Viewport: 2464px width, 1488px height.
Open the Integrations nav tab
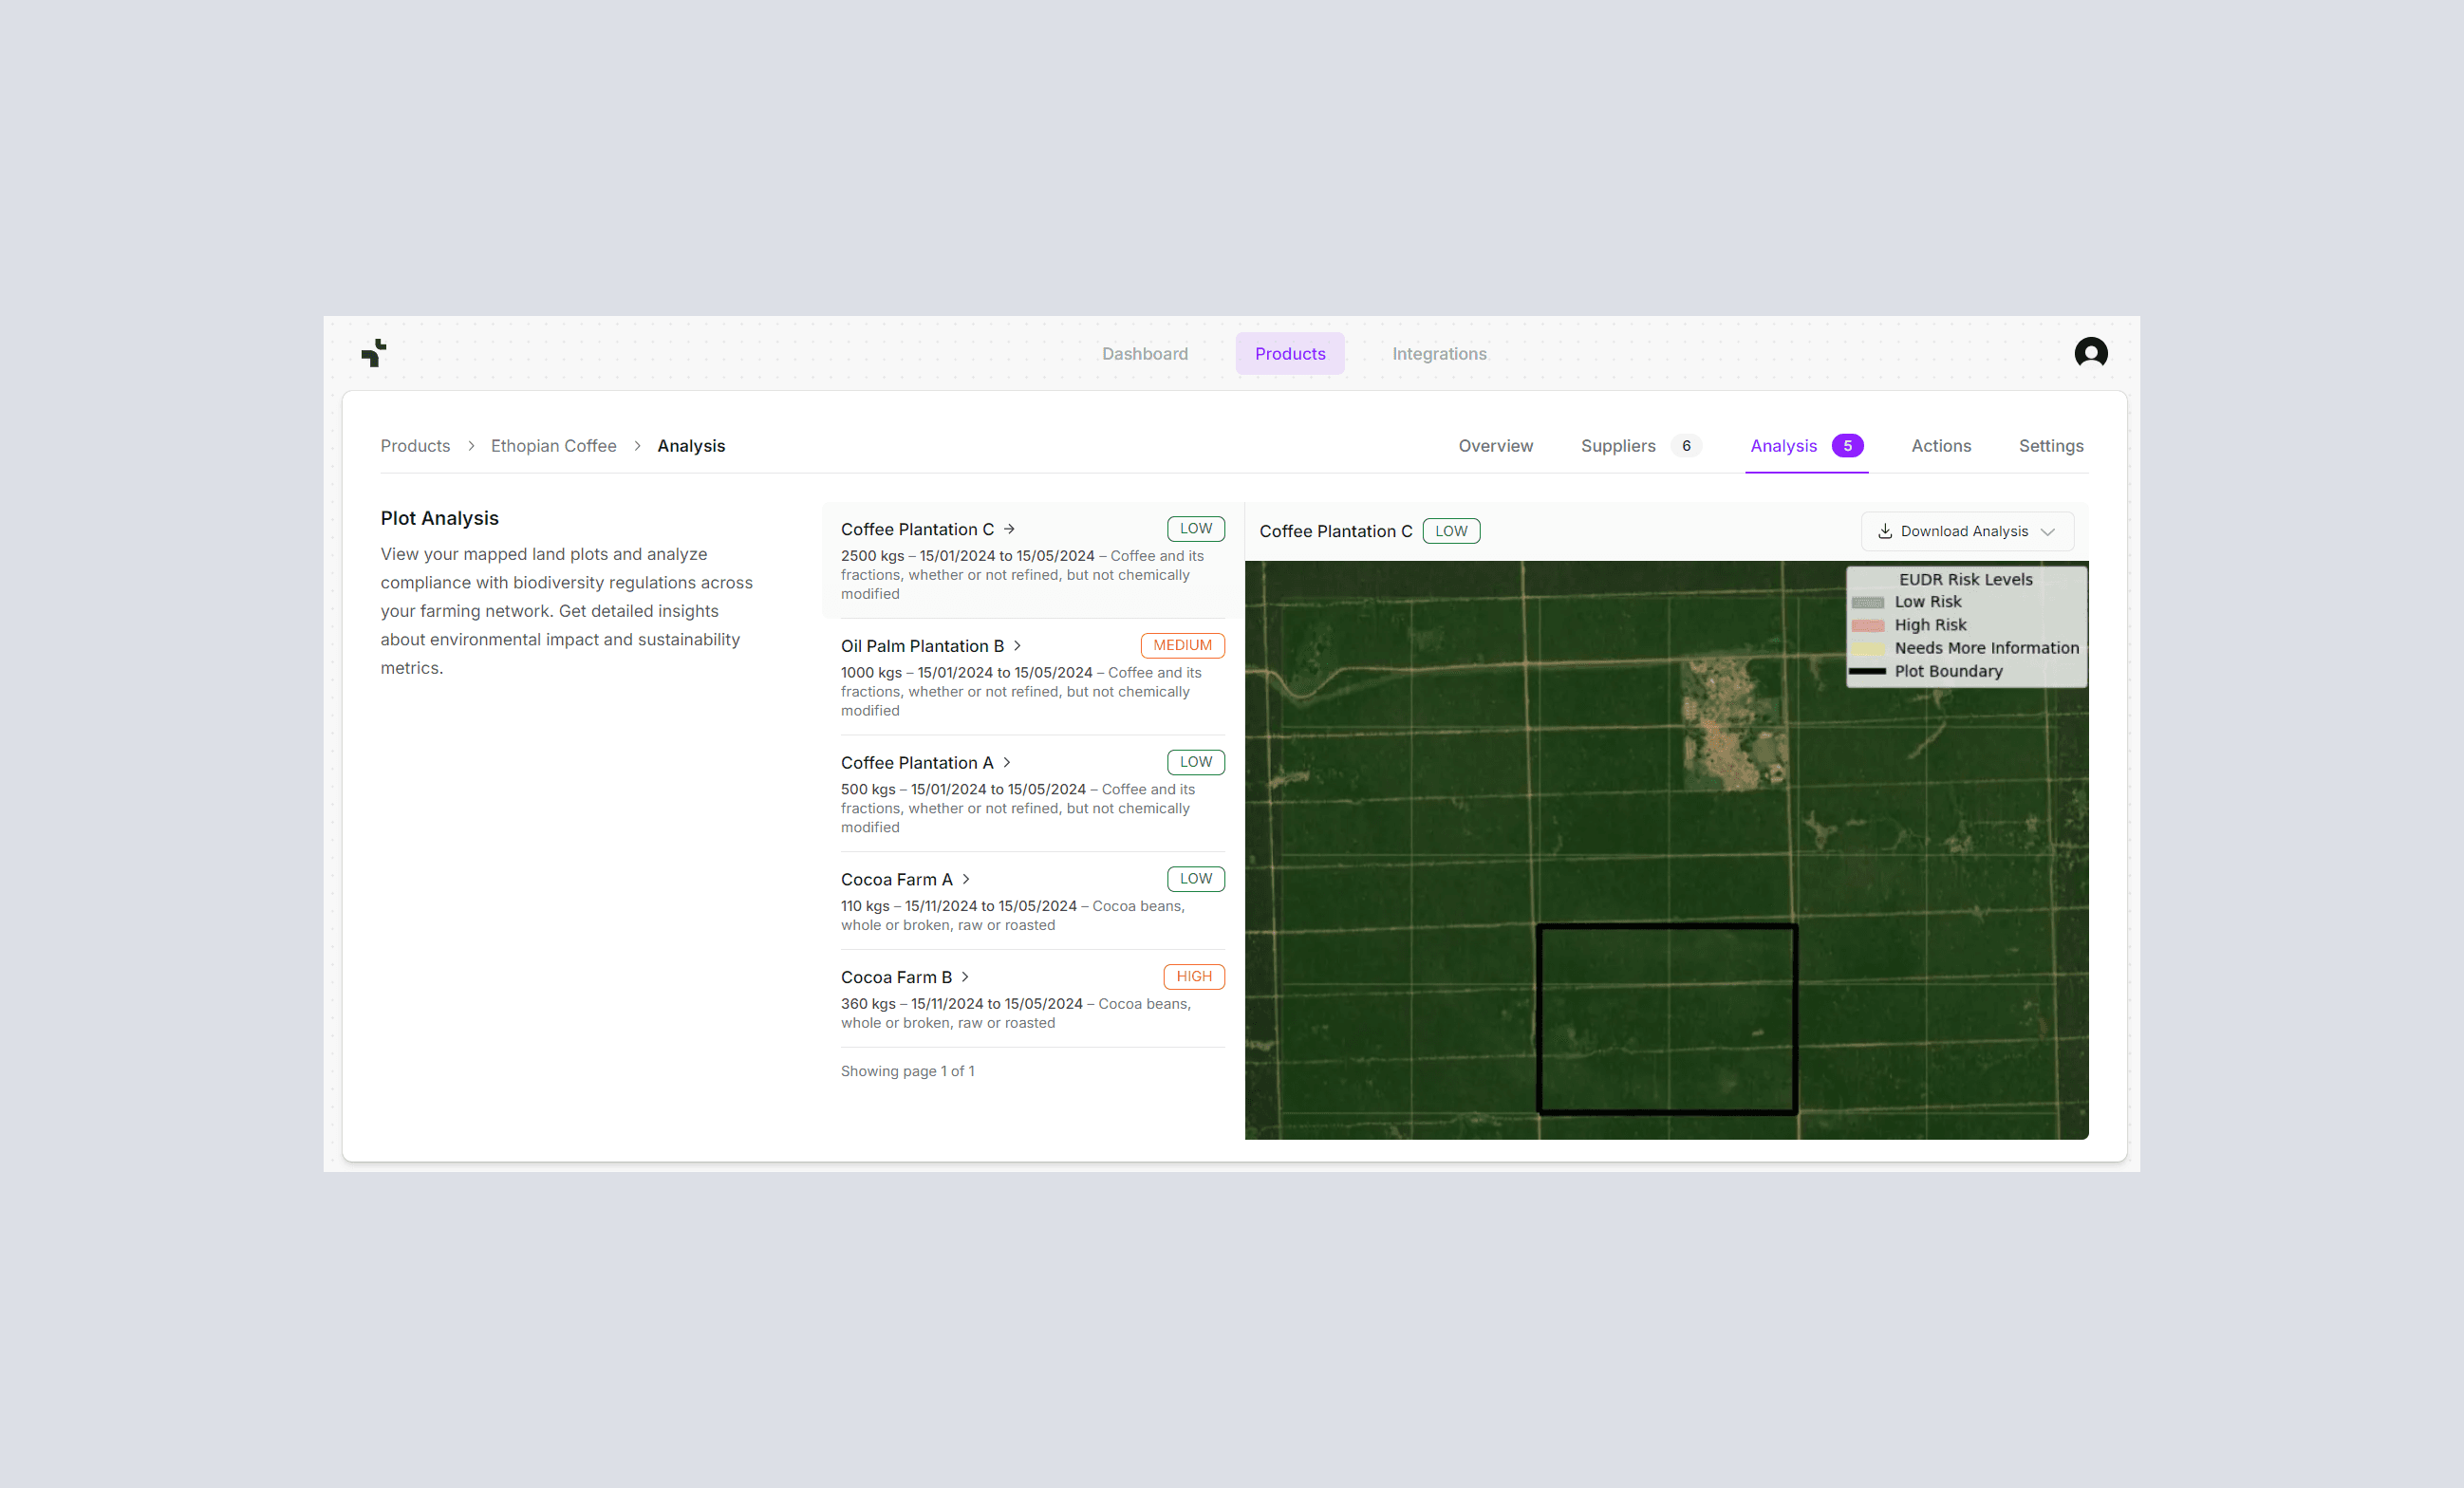pos(1439,354)
